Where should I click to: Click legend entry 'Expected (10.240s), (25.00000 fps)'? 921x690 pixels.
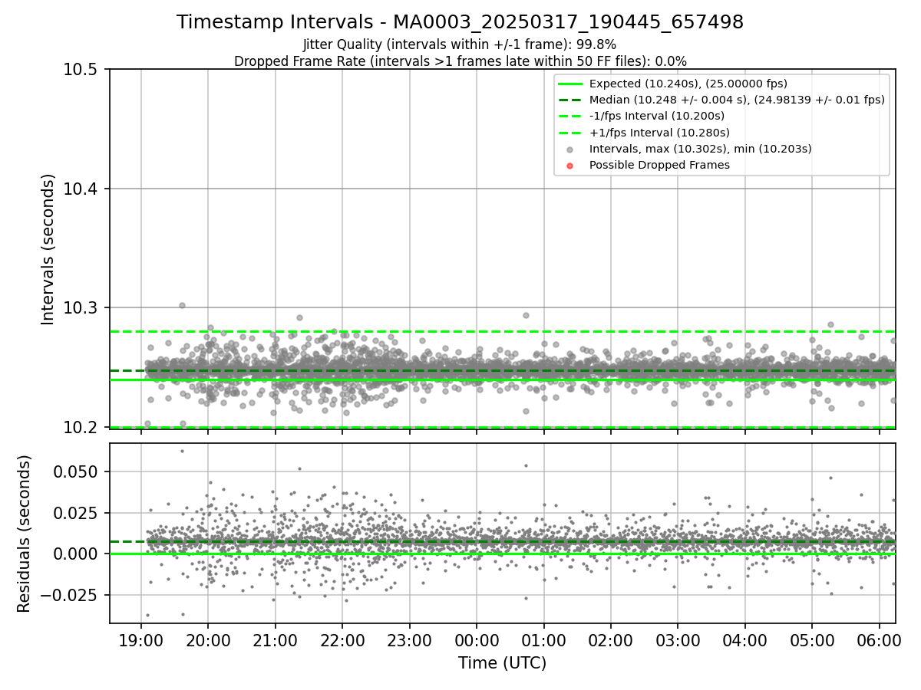click(x=688, y=84)
